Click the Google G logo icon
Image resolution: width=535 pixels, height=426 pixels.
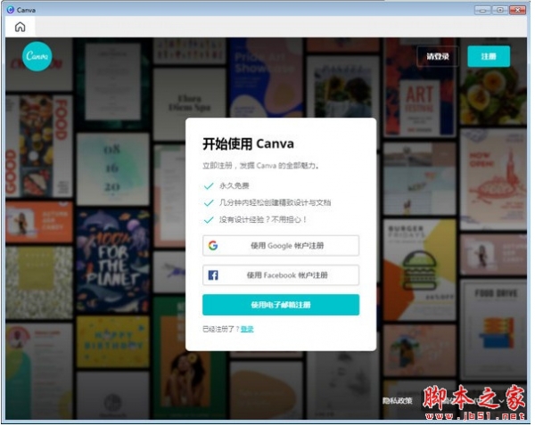[x=213, y=246]
